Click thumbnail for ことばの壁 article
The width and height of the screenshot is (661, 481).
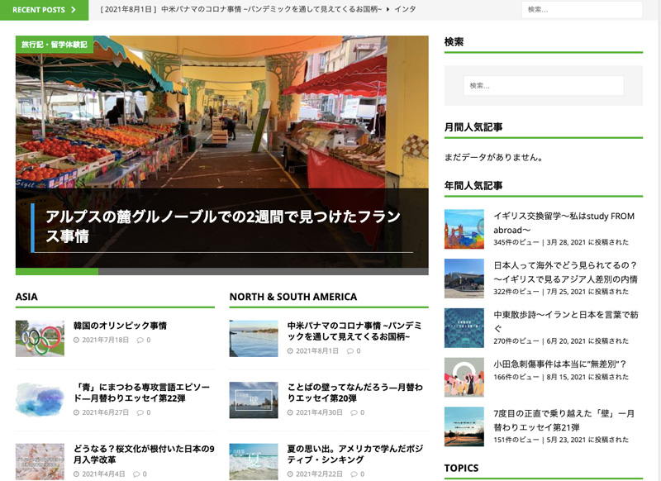coord(254,400)
